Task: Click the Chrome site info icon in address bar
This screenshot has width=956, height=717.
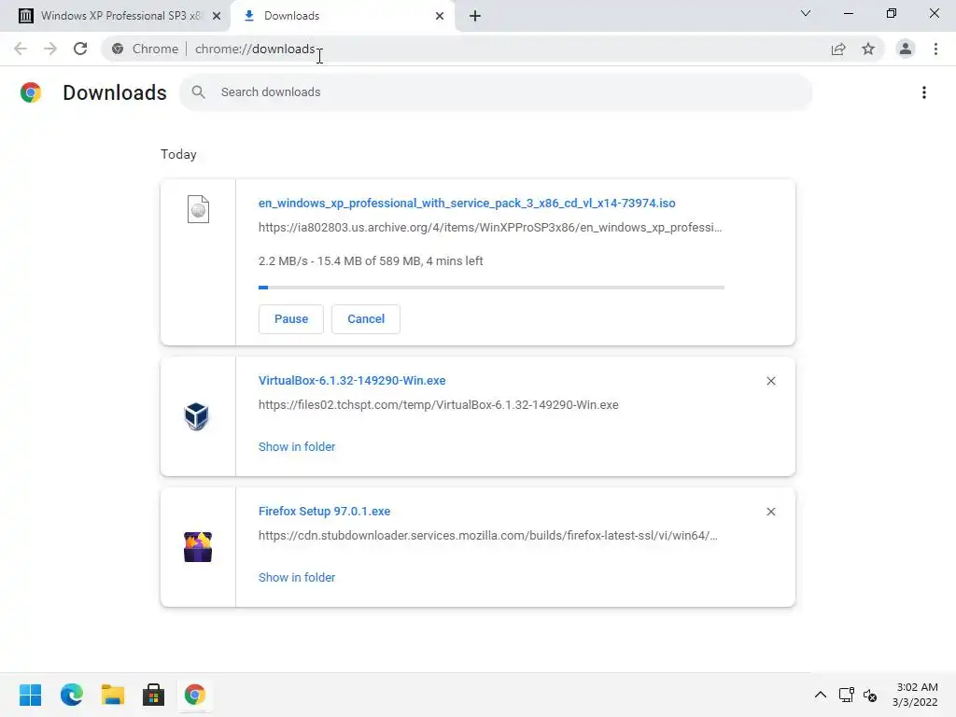Action: 118,49
